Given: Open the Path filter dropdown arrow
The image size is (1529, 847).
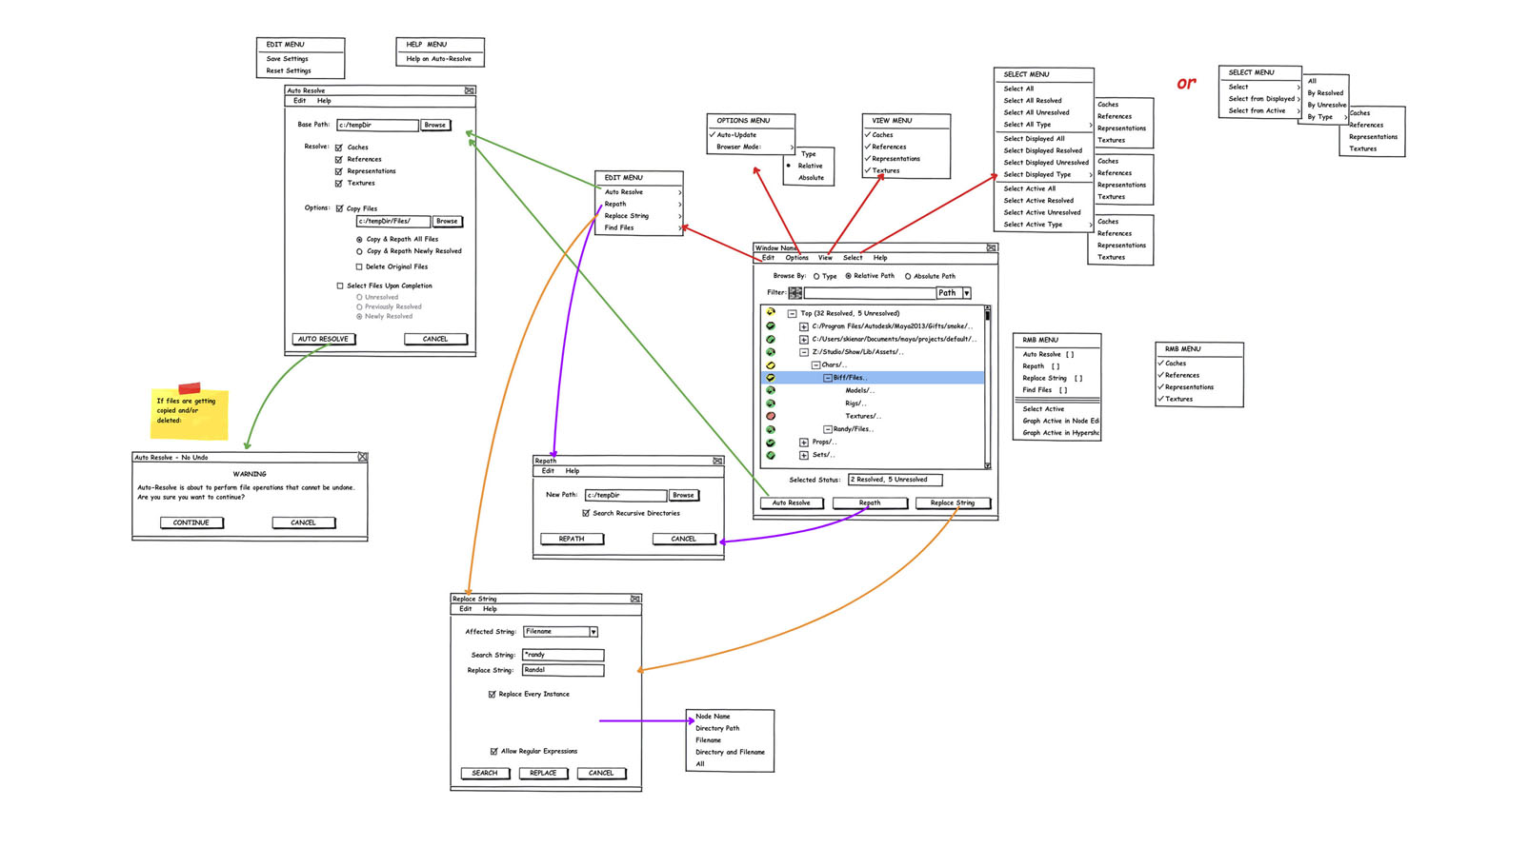Looking at the screenshot, I should pos(966,293).
